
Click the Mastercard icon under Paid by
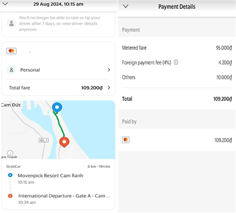coord(126,140)
